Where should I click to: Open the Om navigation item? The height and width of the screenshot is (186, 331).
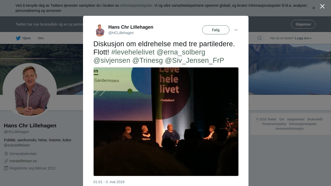pos(41,38)
